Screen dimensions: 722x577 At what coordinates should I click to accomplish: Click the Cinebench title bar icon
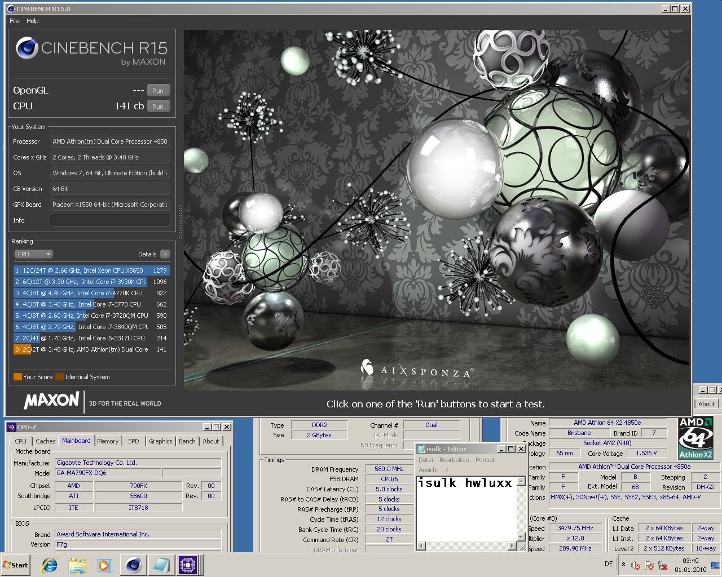click(x=11, y=9)
